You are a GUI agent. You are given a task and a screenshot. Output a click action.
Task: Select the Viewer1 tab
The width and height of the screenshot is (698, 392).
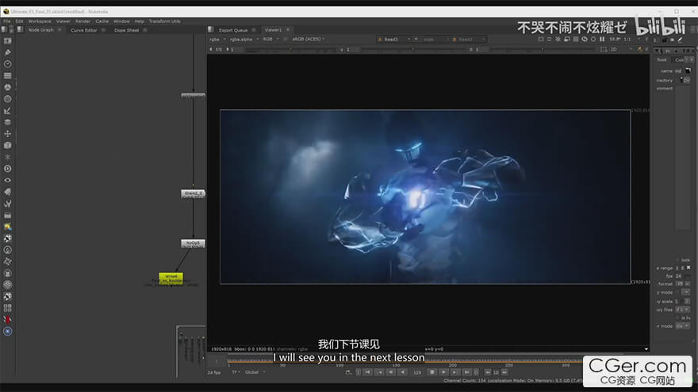(273, 30)
